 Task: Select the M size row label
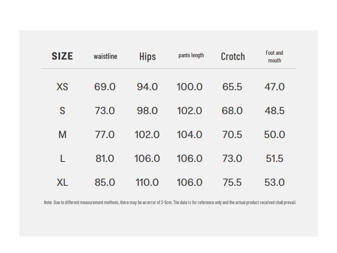coord(62,135)
